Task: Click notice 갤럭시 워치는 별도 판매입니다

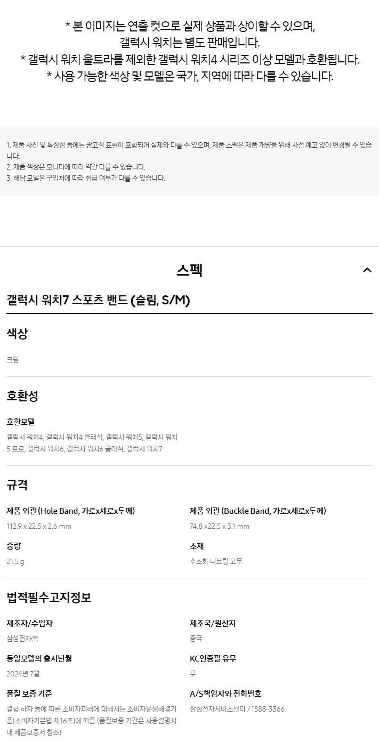Action: coord(190,43)
